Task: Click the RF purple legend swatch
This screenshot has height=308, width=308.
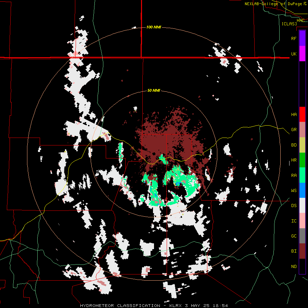Action: (302, 38)
